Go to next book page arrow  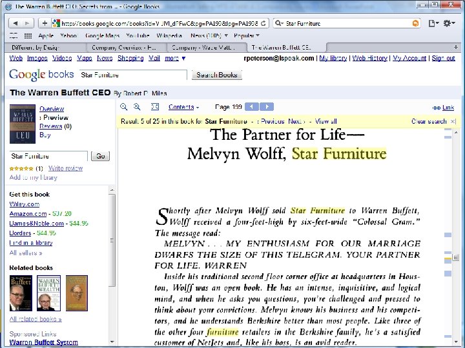point(267,107)
